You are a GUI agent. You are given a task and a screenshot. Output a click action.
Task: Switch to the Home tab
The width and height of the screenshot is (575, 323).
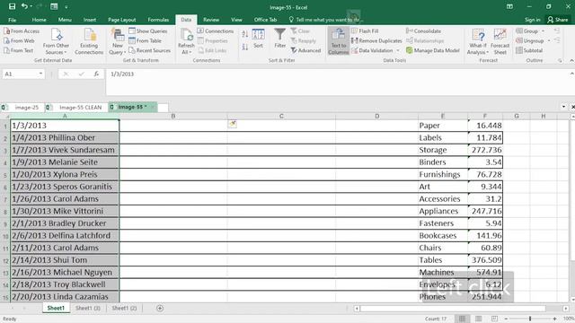(39, 20)
